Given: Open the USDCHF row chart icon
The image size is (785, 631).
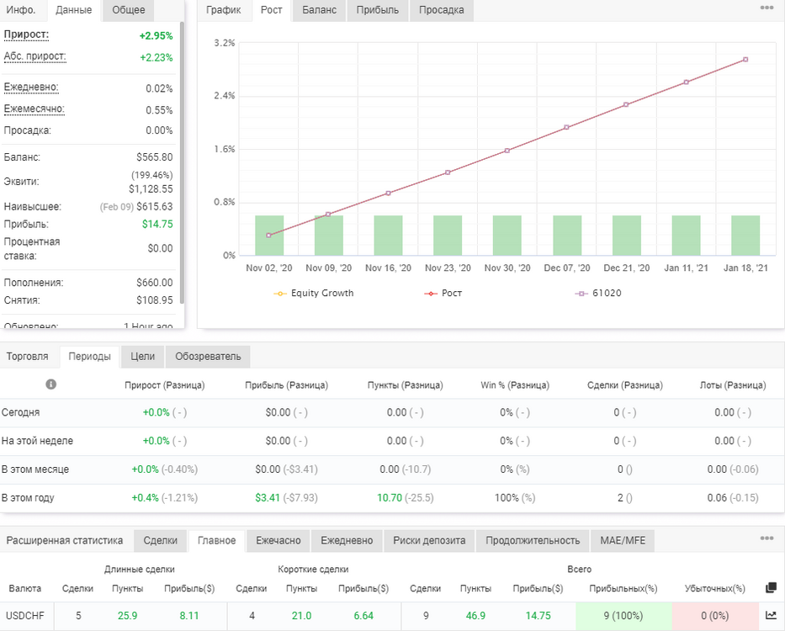Looking at the screenshot, I should pos(771,616).
